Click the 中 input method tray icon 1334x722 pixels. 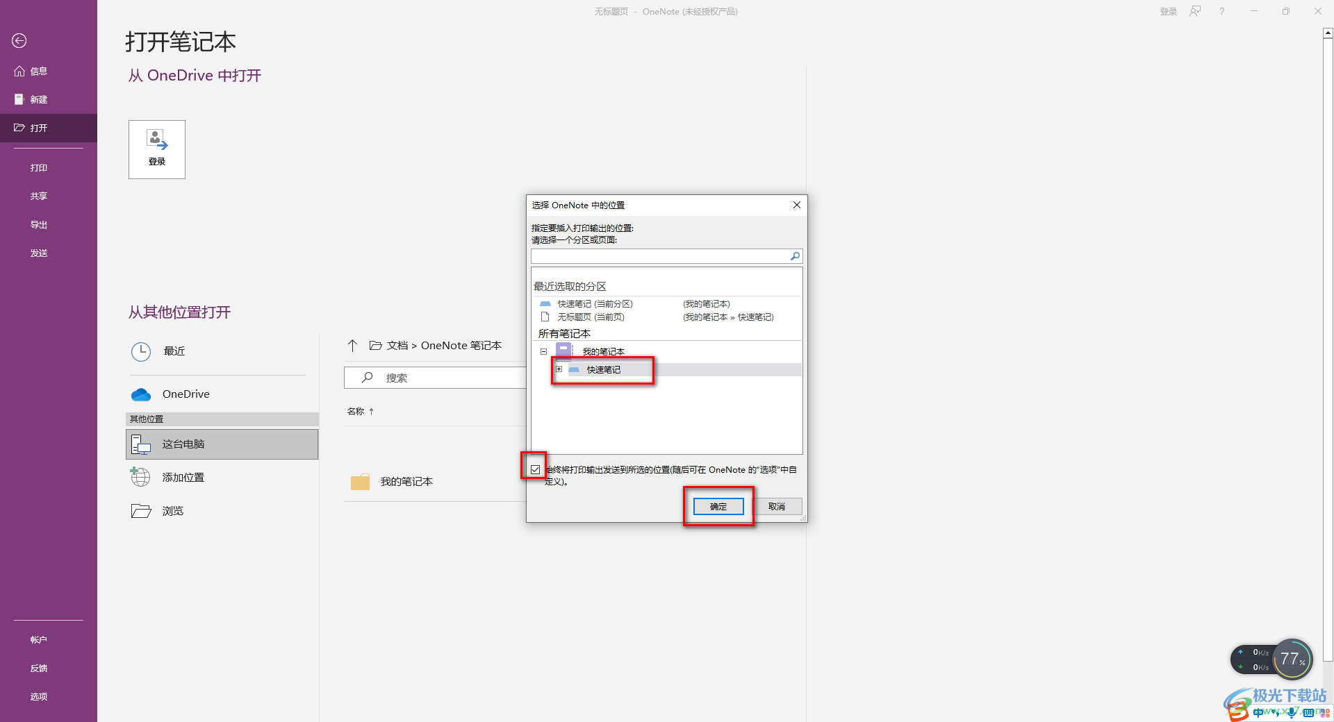coord(1259,713)
